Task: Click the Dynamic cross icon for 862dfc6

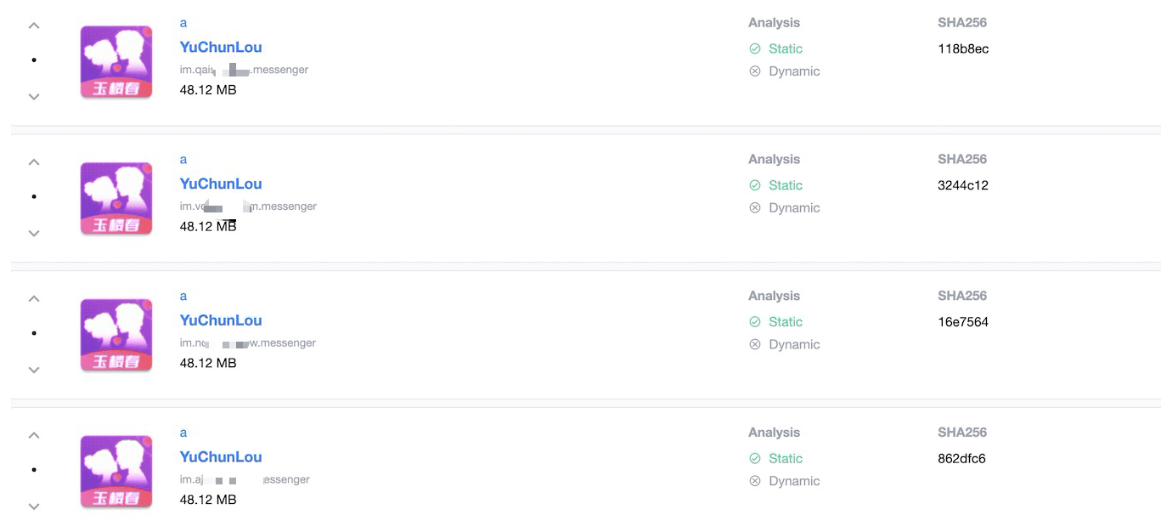Action: (755, 481)
